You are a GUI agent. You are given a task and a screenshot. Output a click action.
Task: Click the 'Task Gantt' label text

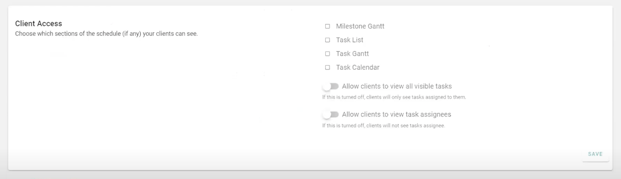(x=352, y=54)
